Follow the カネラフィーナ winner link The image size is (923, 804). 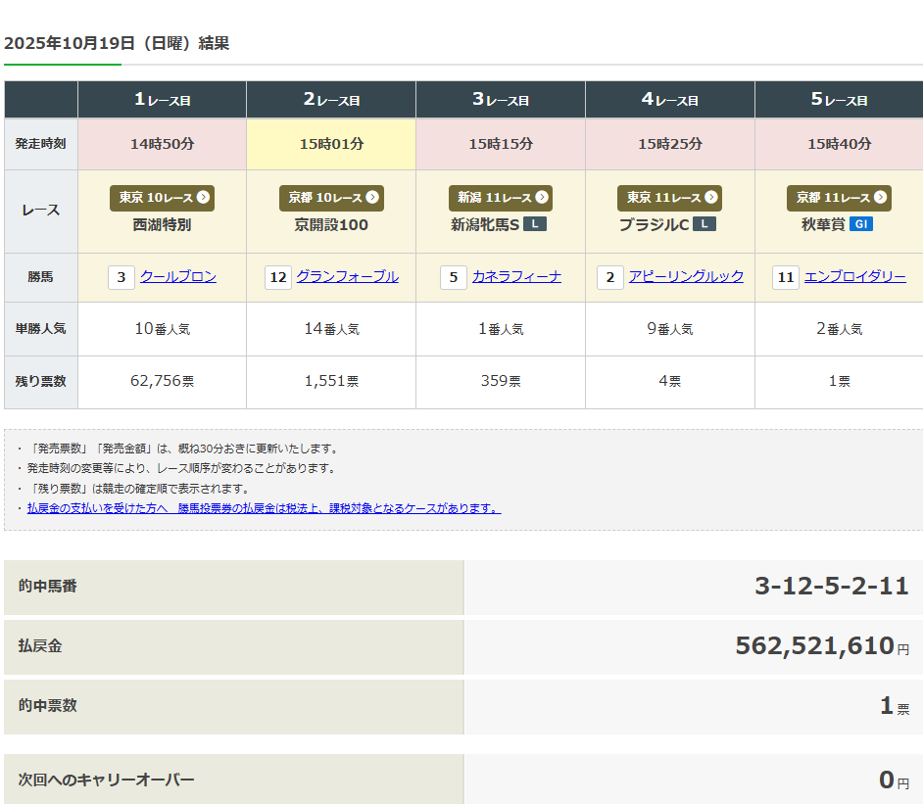[516, 277]
